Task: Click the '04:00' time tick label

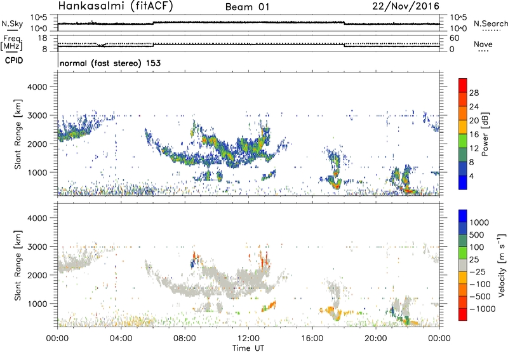Action: point(121,339)
